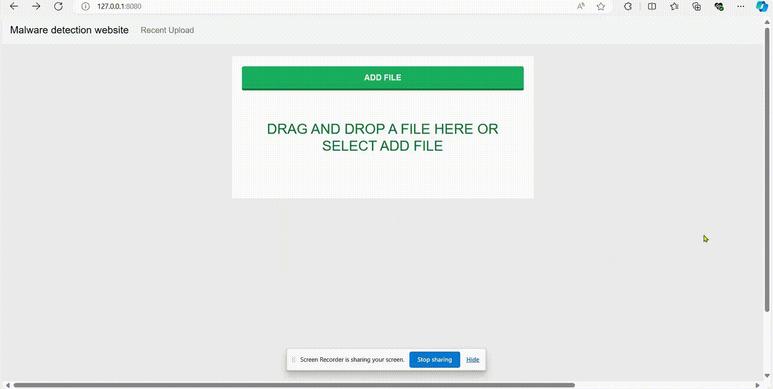This screenshot has height=389, width=773.
Task: View site information icon beside the URL
Action: 85,6
